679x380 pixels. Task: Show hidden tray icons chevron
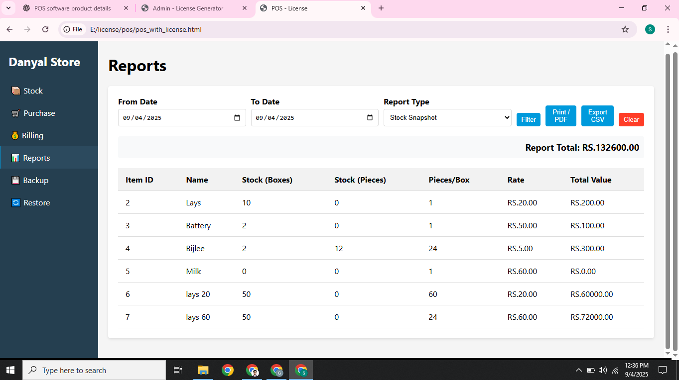578,370
